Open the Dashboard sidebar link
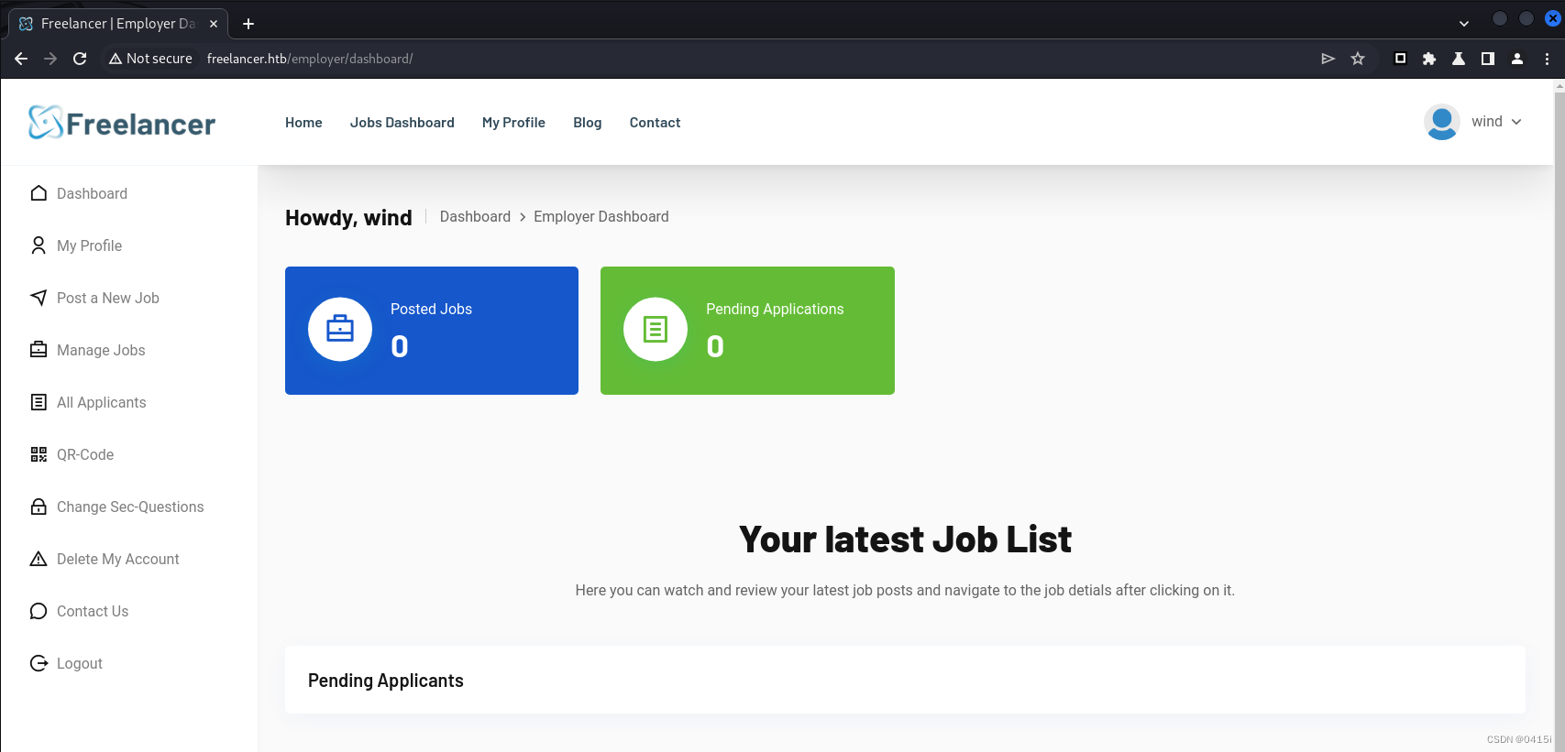Image resolution: width=1565 pixels, height=752 pixels. pyautogui.click(x=92, y=193)
